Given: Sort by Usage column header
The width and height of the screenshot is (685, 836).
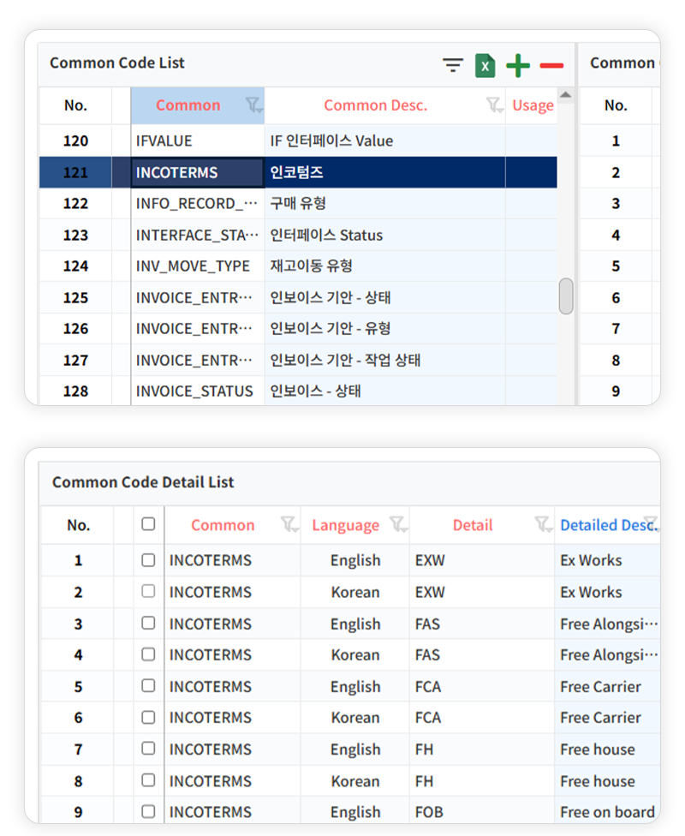Looking at the screenshot, I should (x=532, y=105).
